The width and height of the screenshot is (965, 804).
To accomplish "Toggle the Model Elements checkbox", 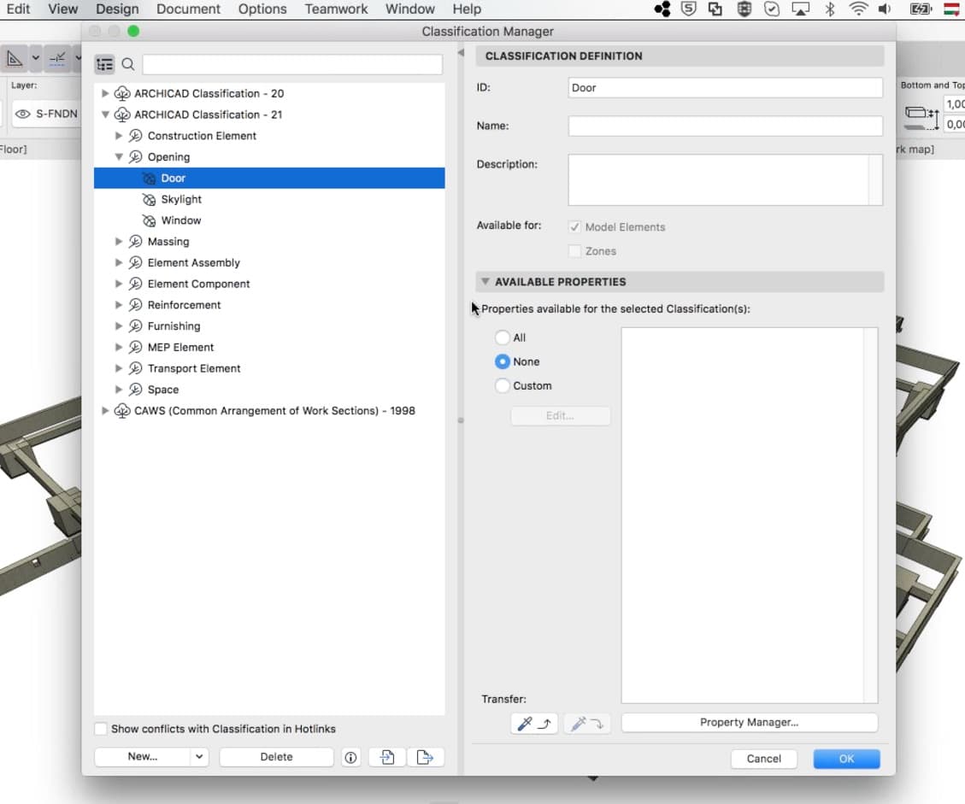I will [x=575, y=227].
